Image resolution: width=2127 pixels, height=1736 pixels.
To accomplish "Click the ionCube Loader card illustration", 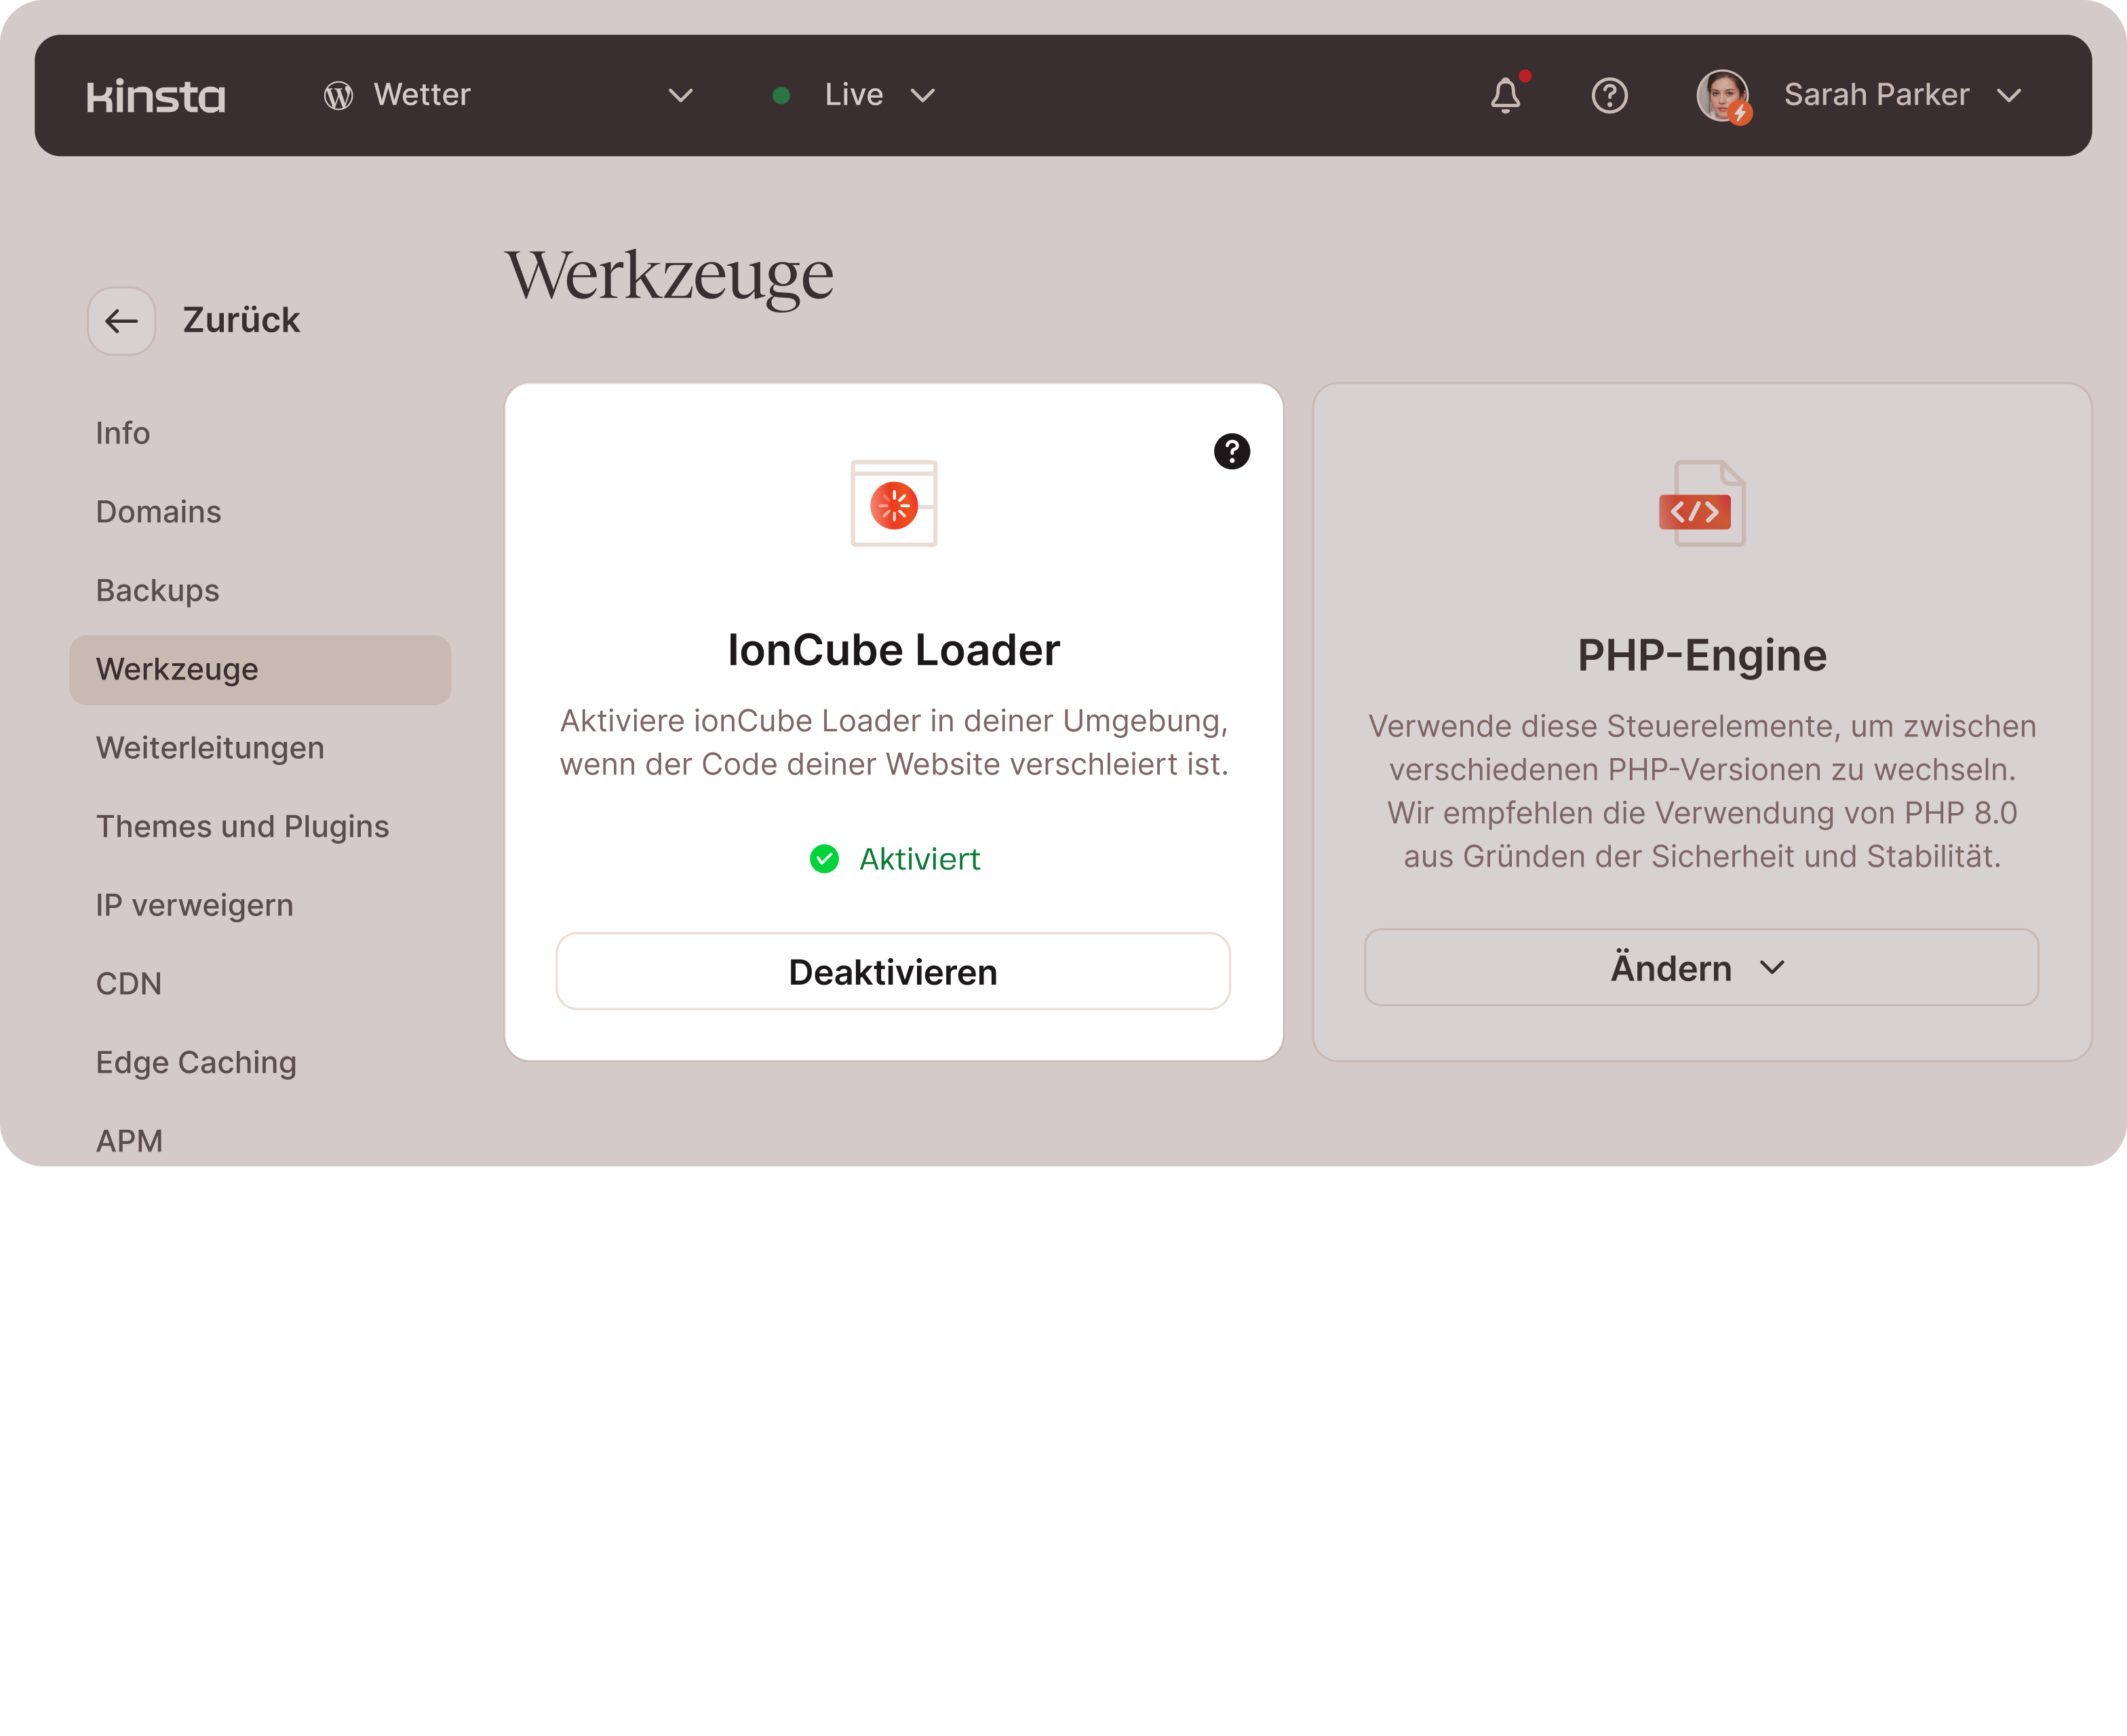I will [893, 503].
